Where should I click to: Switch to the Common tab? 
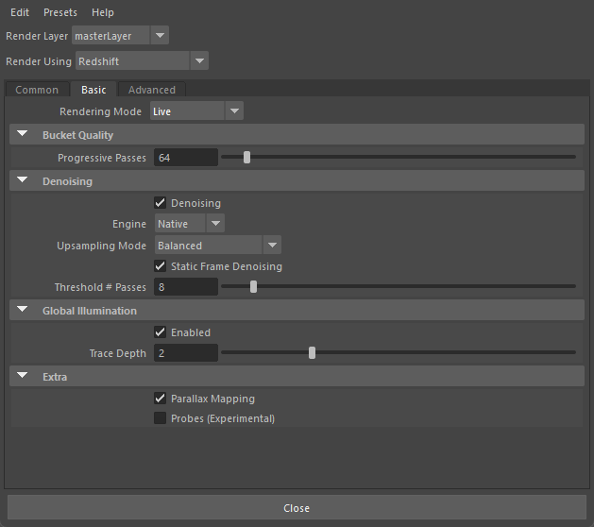[37, 90]
